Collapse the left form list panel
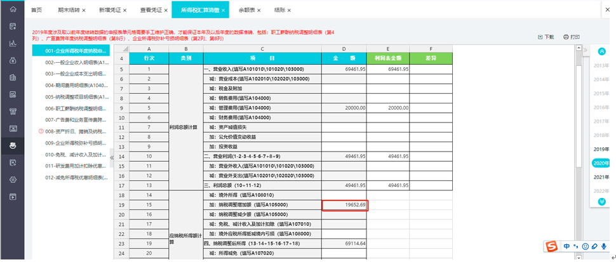616x262 pixels. click(x=112, y=158)
